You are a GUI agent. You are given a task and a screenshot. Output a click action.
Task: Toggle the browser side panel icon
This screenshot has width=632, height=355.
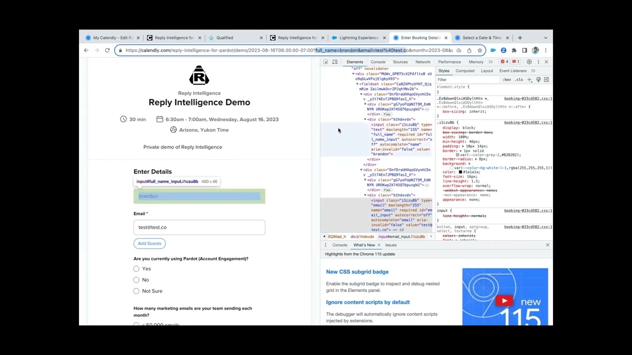click(x=524, y=50)
